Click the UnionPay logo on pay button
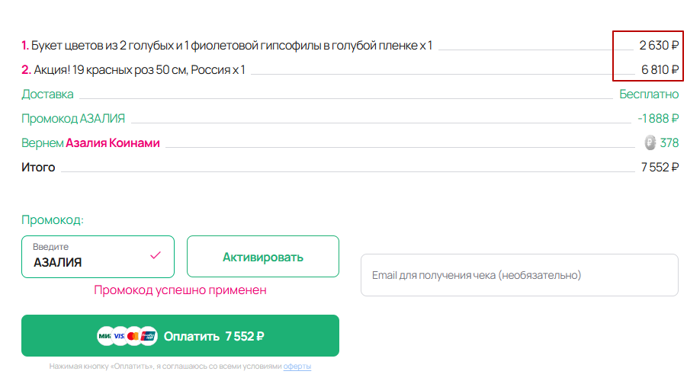Screen dimensions: 687x384 point(148,336)
